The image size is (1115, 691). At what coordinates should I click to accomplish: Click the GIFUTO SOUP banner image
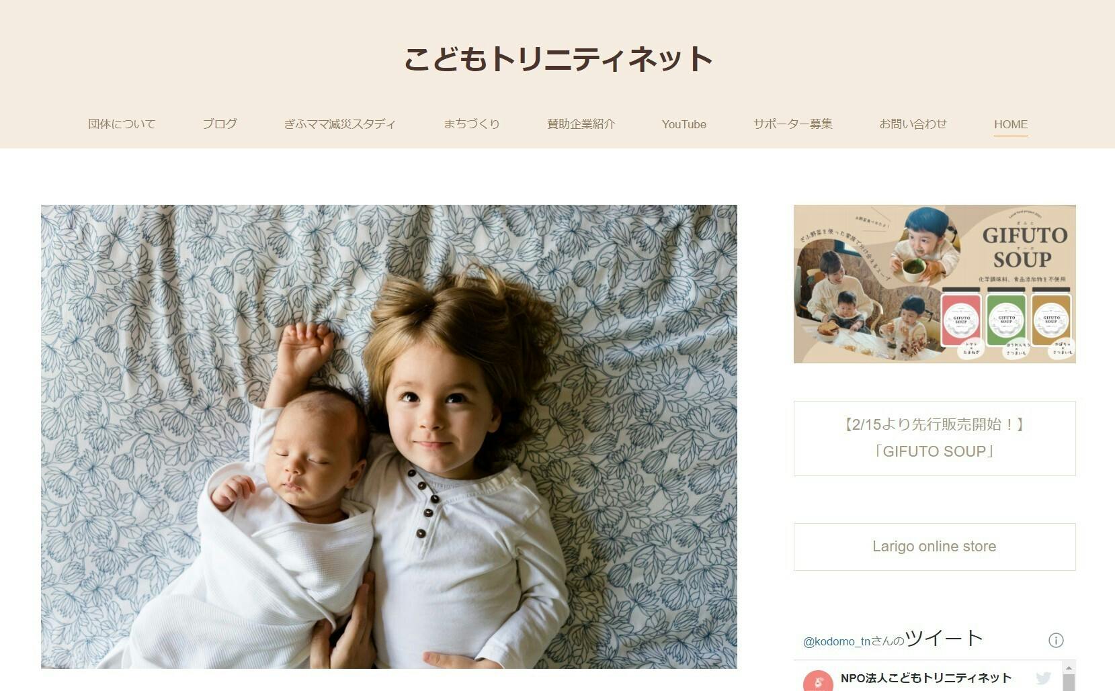point(934,284)
